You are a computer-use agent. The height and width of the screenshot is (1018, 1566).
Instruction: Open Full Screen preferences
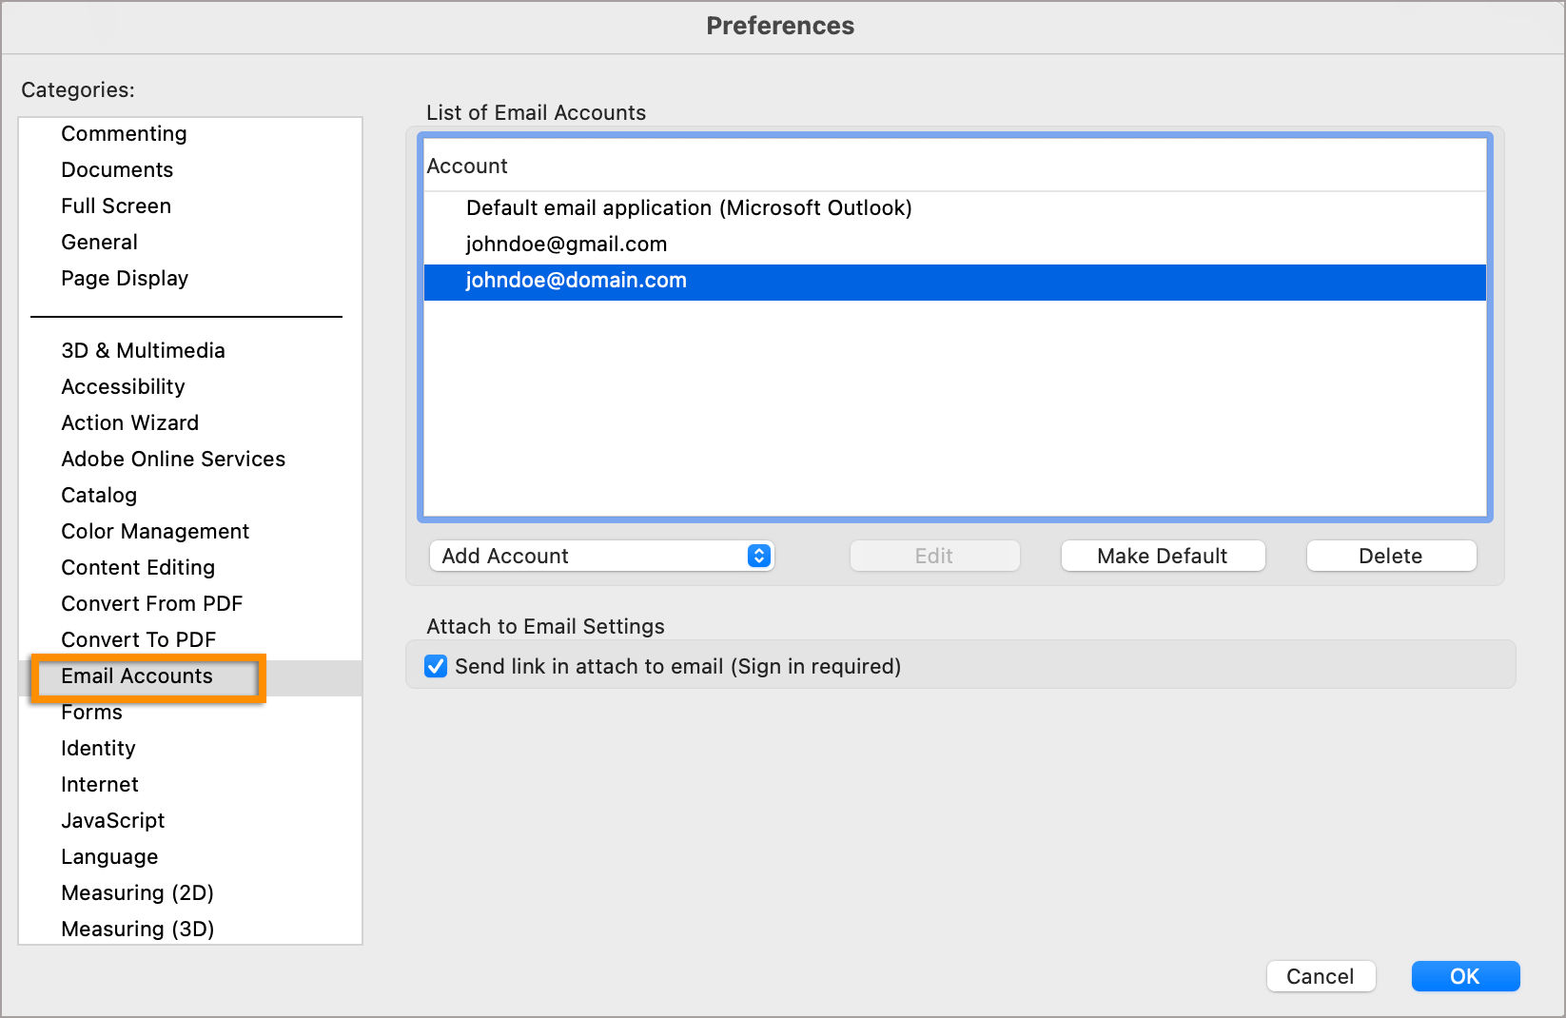[x=116, y=206]
